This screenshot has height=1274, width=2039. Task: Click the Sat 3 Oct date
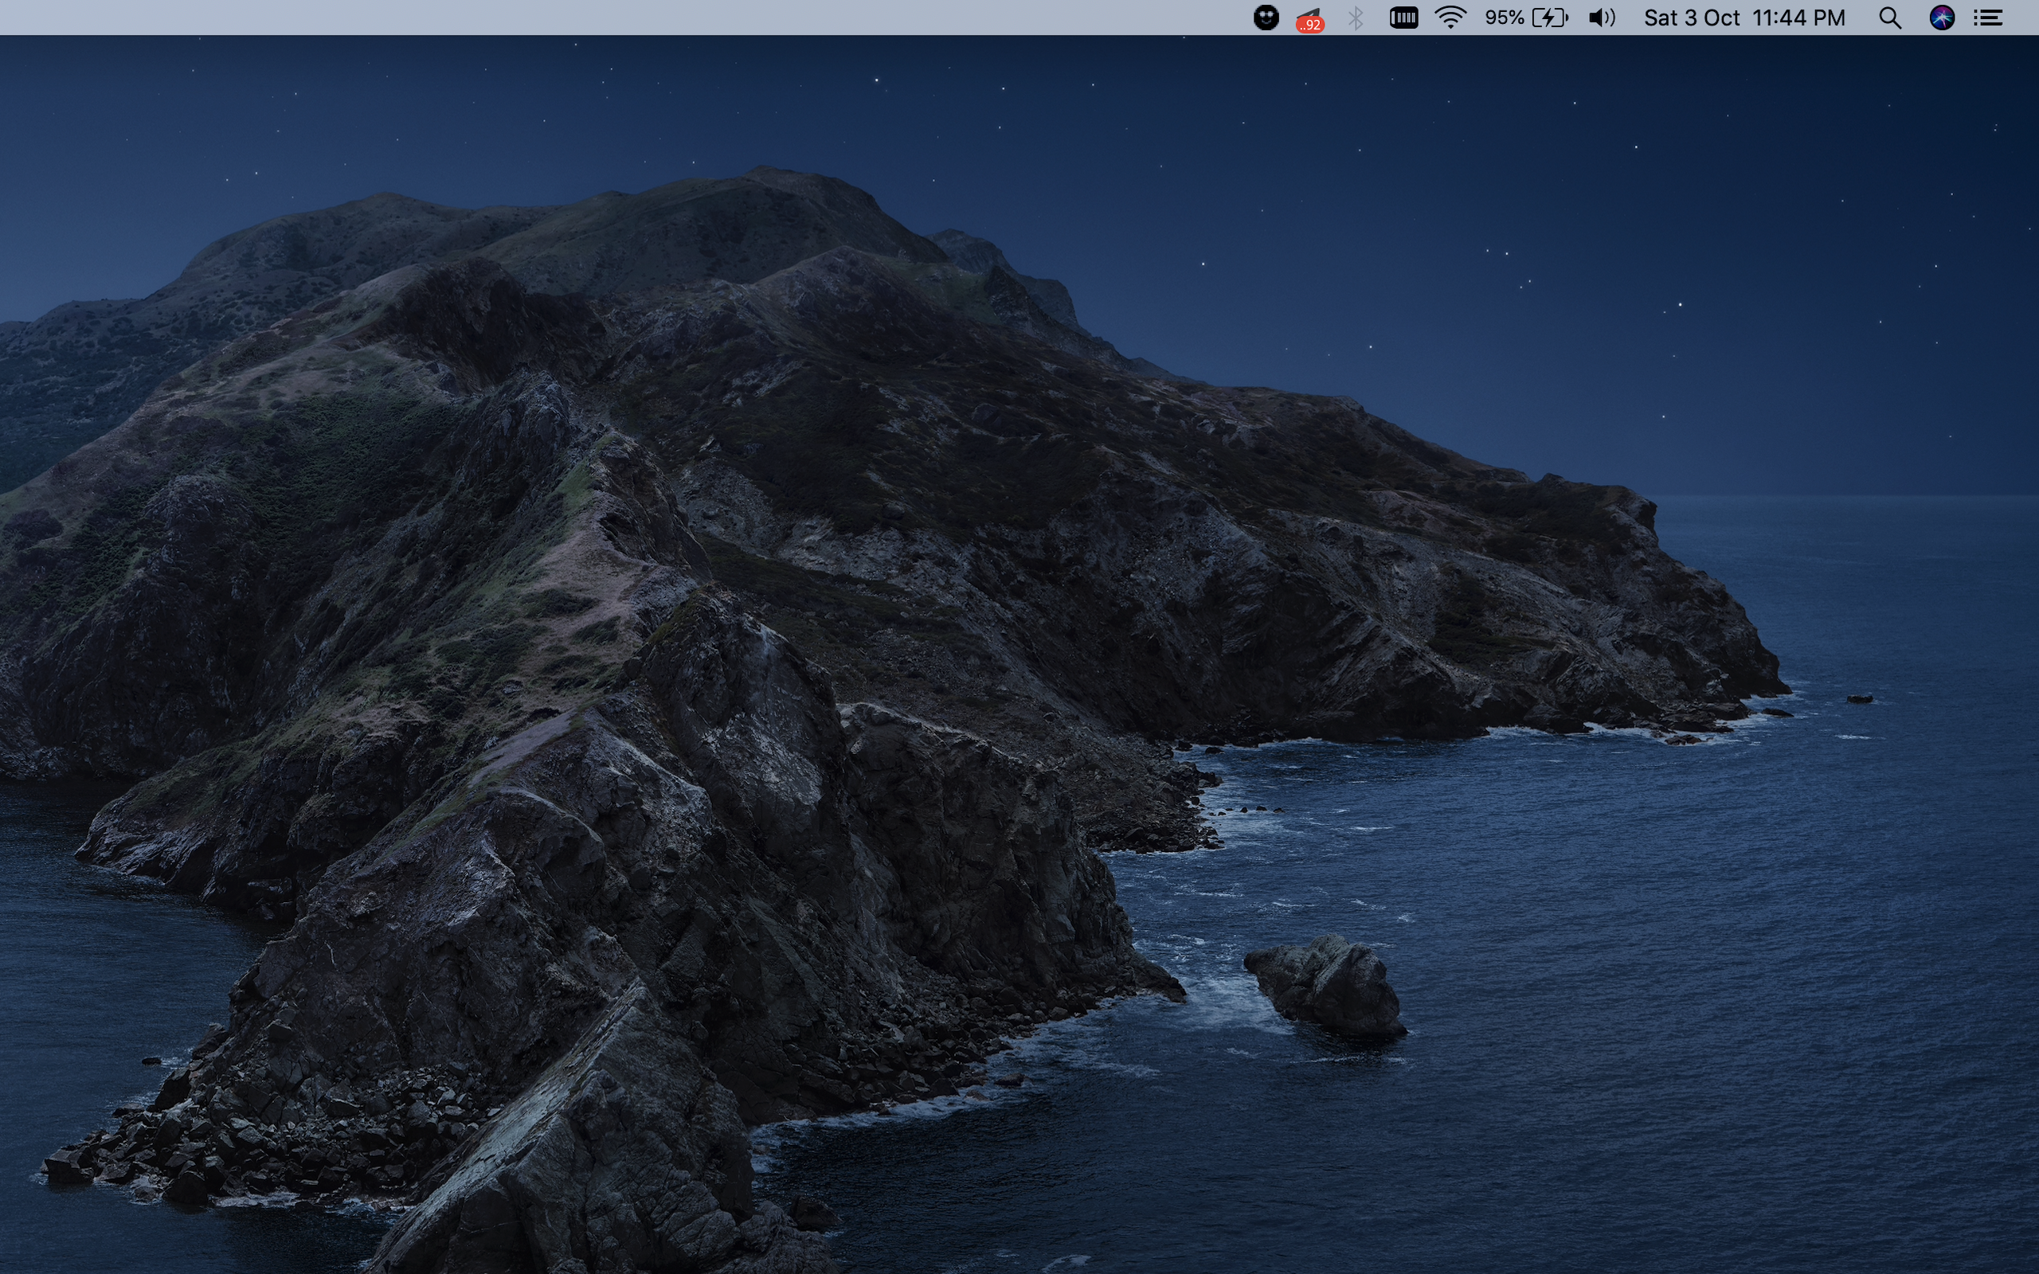(1691, 18)
